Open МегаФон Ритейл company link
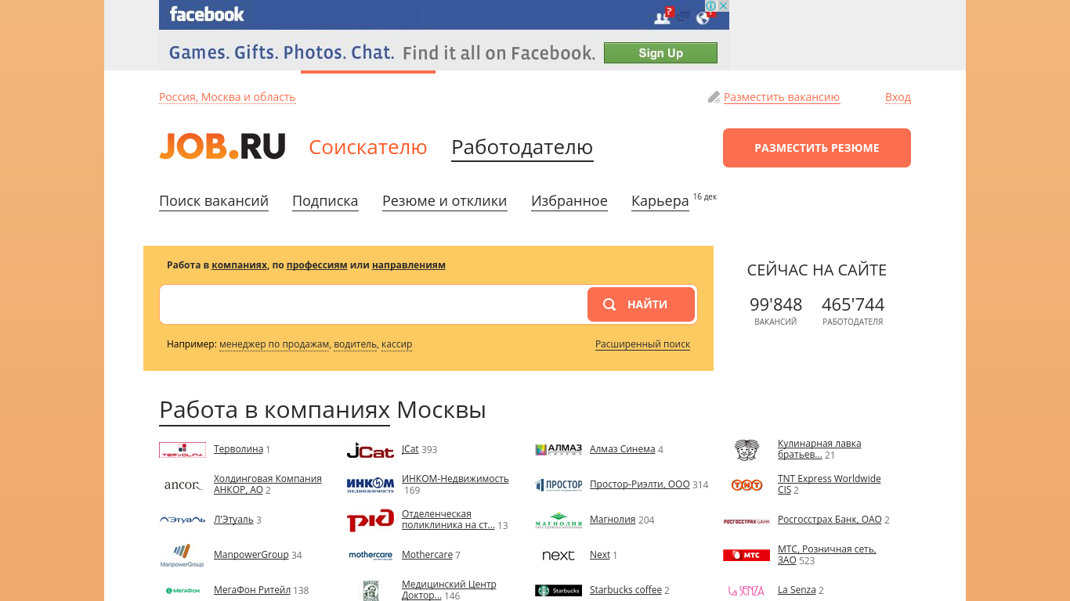1070x601 pixels. pos(252,590)
